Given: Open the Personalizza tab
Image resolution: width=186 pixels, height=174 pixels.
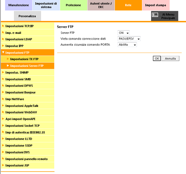Looking at the screenshot, I should tap(27, 16).
